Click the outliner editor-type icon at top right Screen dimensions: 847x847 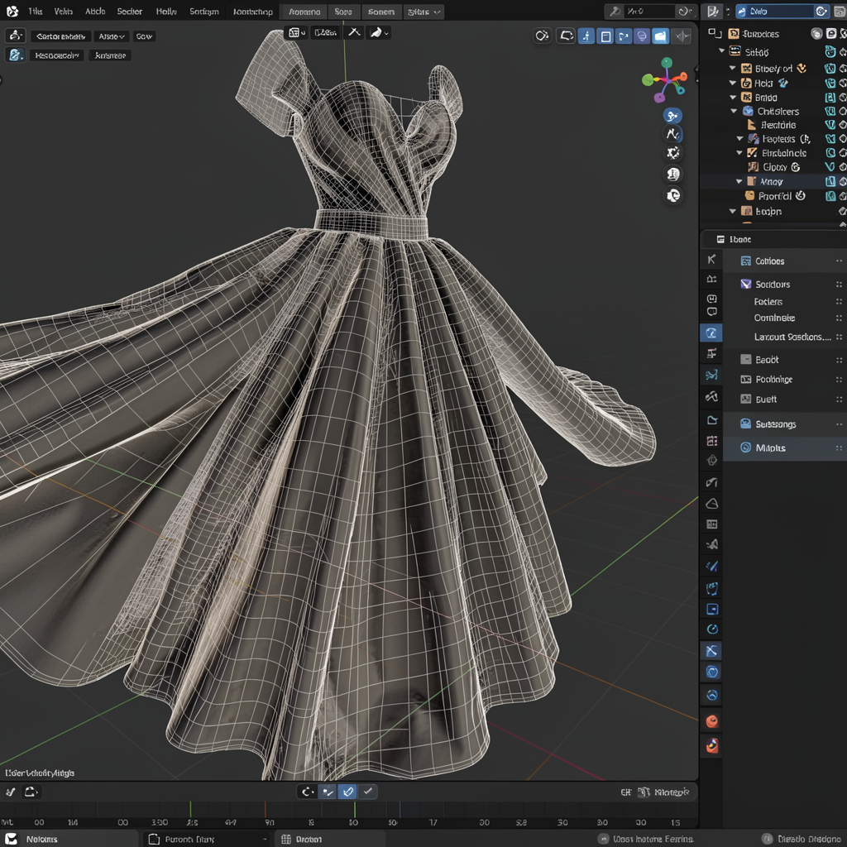point(714,12)
